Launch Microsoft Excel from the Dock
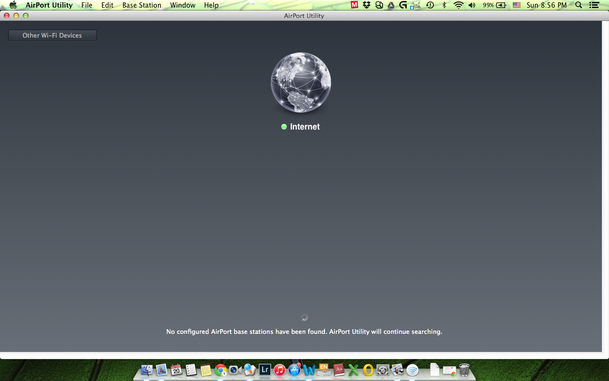Screen dimensions: 609x381 pyautogui.click(x=354, y=370)
